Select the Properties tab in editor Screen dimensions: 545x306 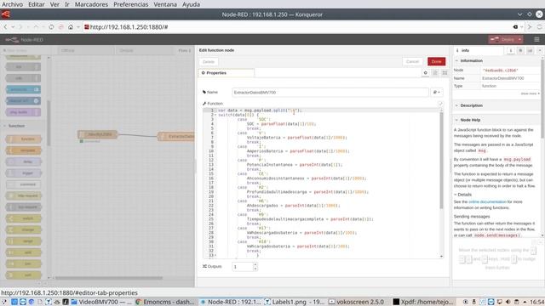pos(227,73)
